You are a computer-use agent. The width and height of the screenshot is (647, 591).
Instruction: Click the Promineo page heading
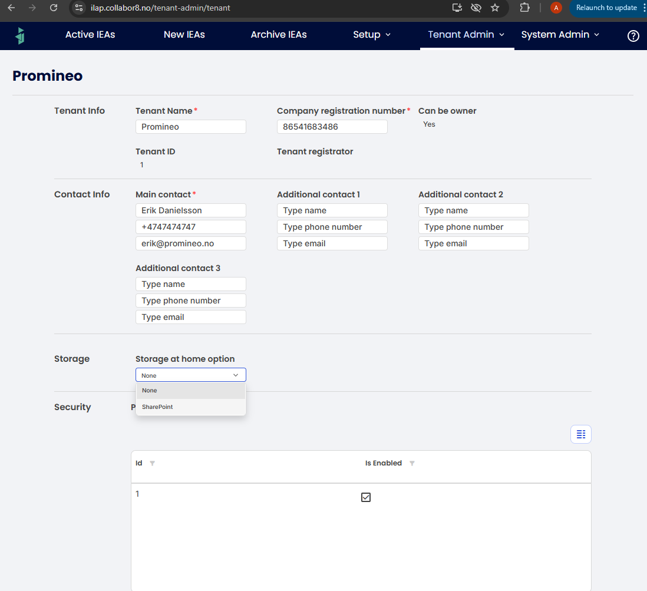[x=48, y=76]
